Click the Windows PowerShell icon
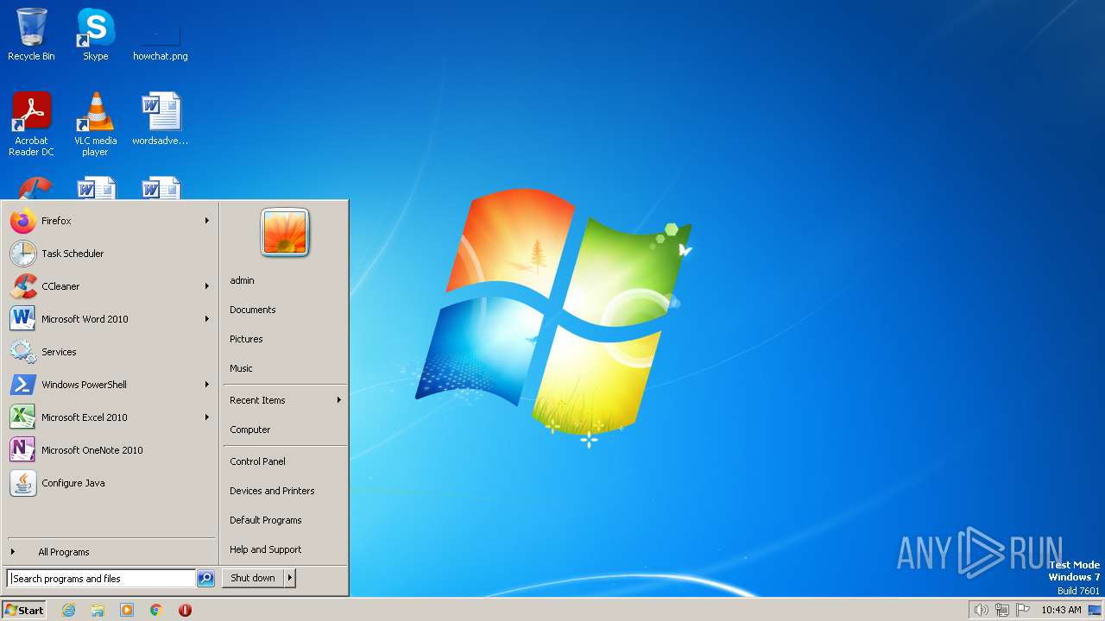 pos(23,385)
